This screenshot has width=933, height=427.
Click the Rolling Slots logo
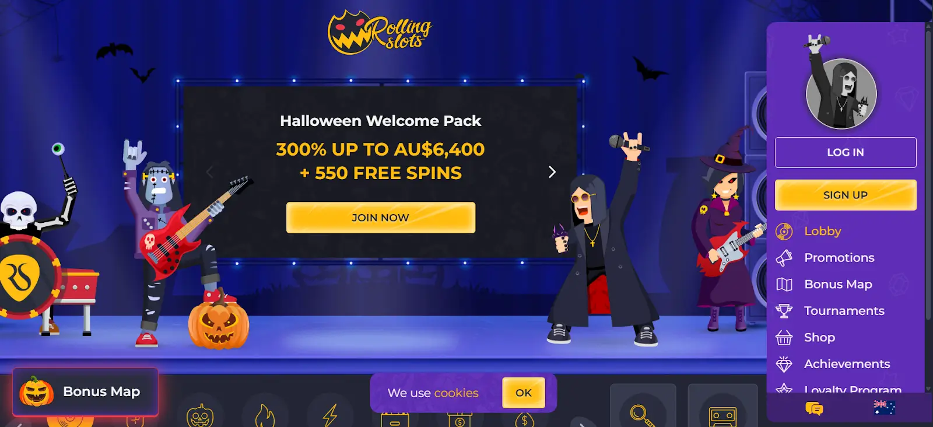point(380,32)
